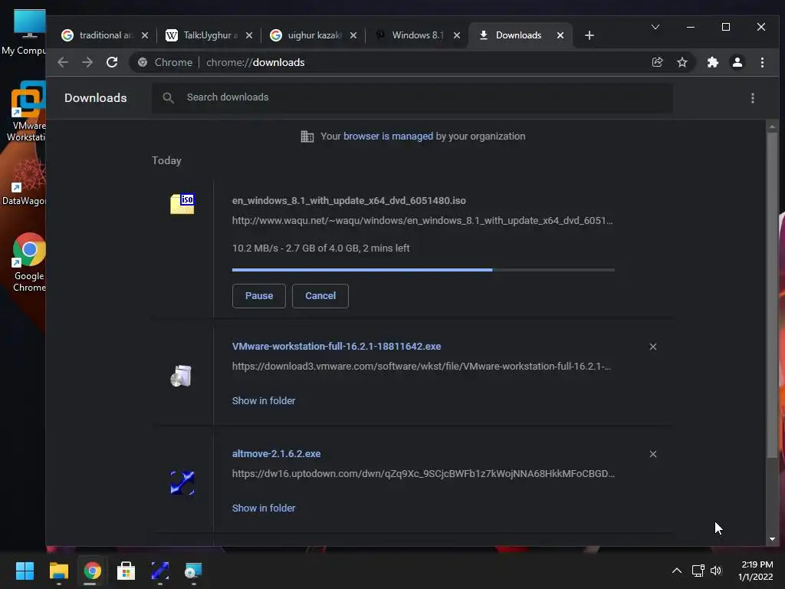Click the uptodown.com download source URL
785x589 pixels.
pyautogui.click(x=423, y=473)
